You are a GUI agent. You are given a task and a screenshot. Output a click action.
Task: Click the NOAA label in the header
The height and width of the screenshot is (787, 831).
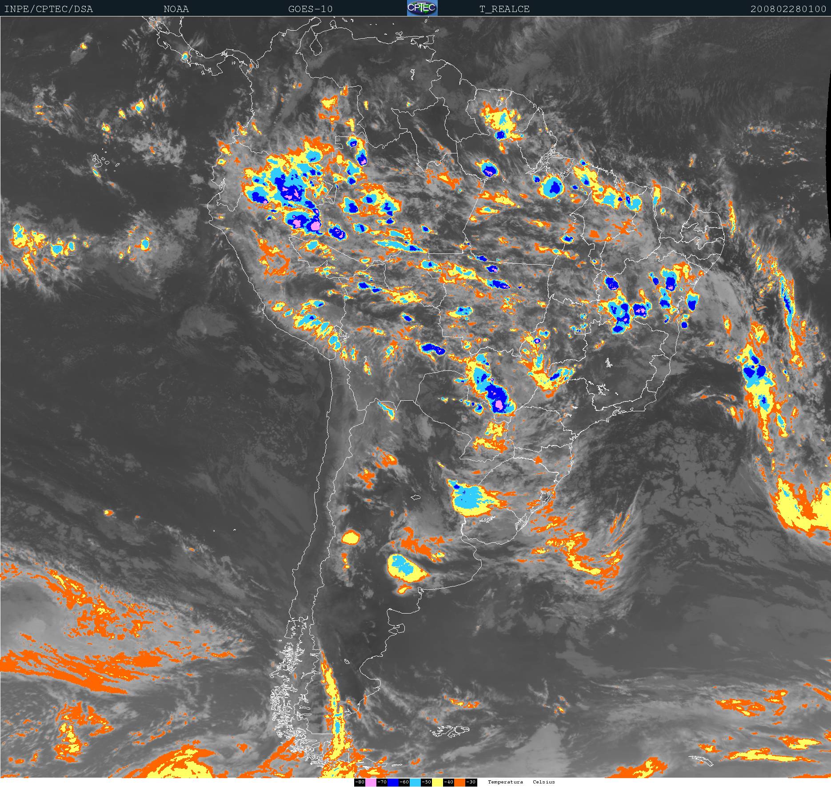(x=176, y=9)
